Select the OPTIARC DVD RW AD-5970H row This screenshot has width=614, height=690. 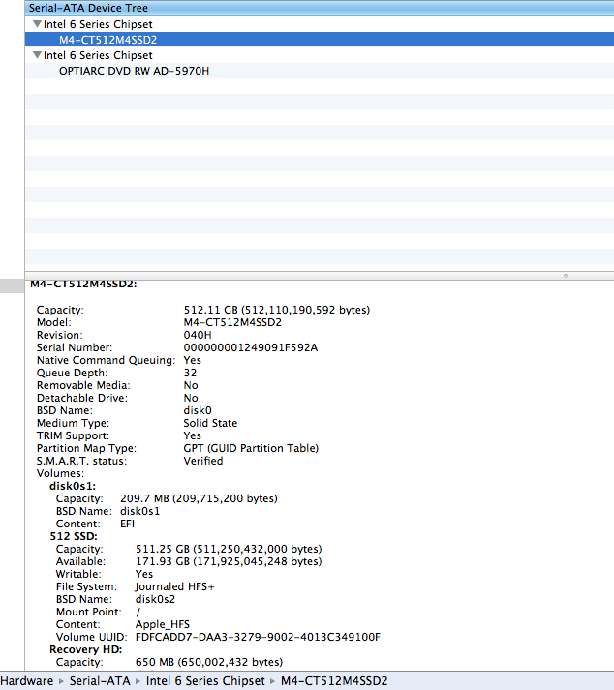click(320, 71)
